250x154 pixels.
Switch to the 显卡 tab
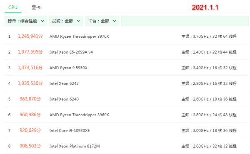36,7
